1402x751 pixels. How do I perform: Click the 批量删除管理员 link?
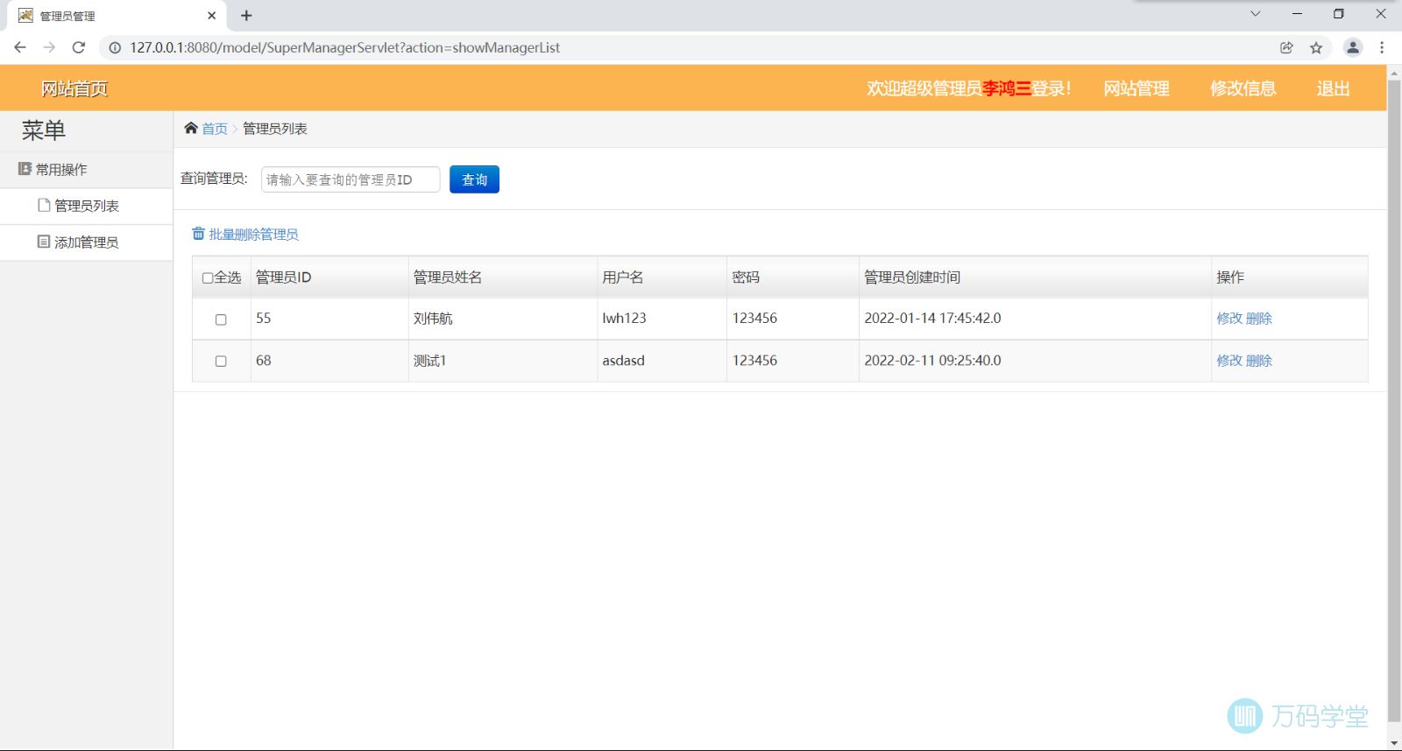point(253,235)
